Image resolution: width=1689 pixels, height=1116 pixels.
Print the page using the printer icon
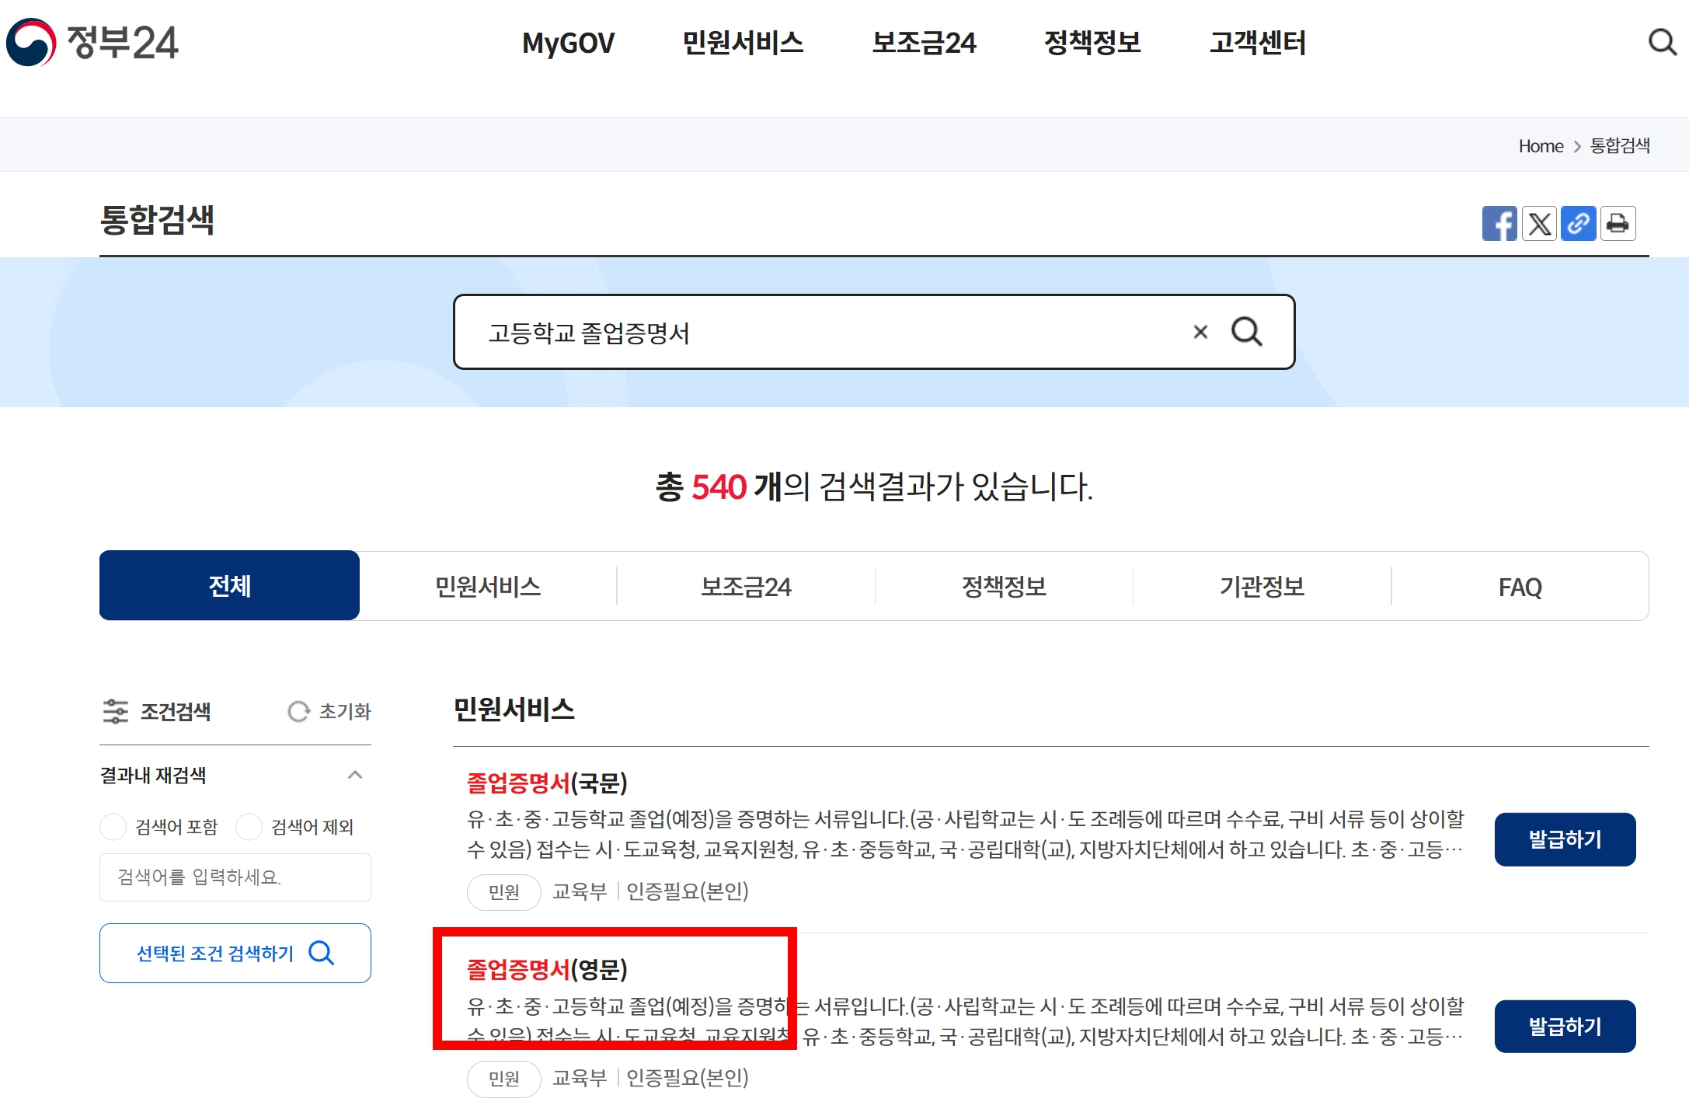coord(1618,224)
